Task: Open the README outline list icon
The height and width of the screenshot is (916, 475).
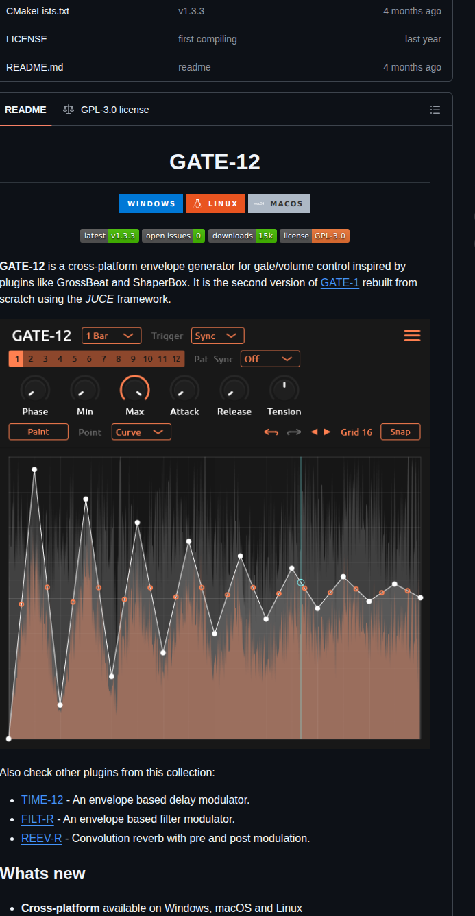Action: tap(435, 110)
